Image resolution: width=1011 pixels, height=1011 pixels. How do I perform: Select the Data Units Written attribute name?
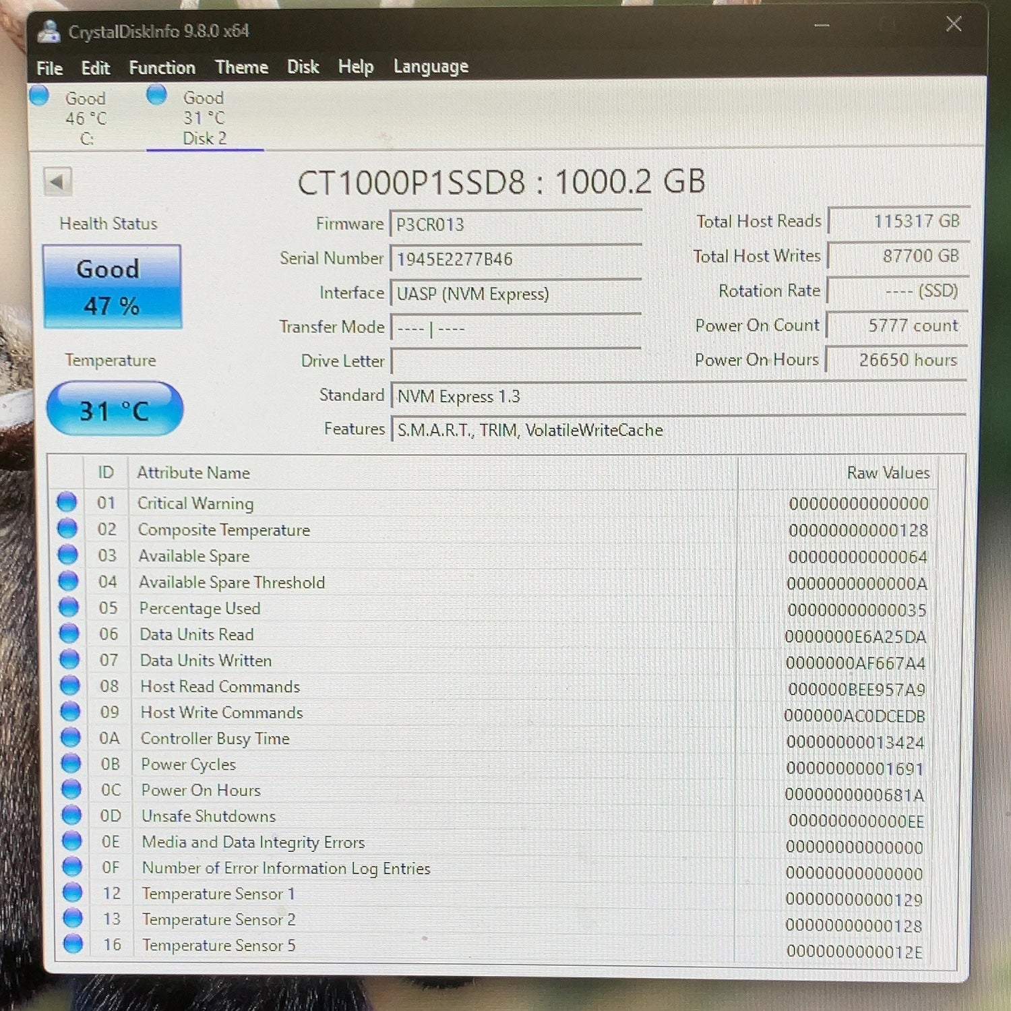206,661
